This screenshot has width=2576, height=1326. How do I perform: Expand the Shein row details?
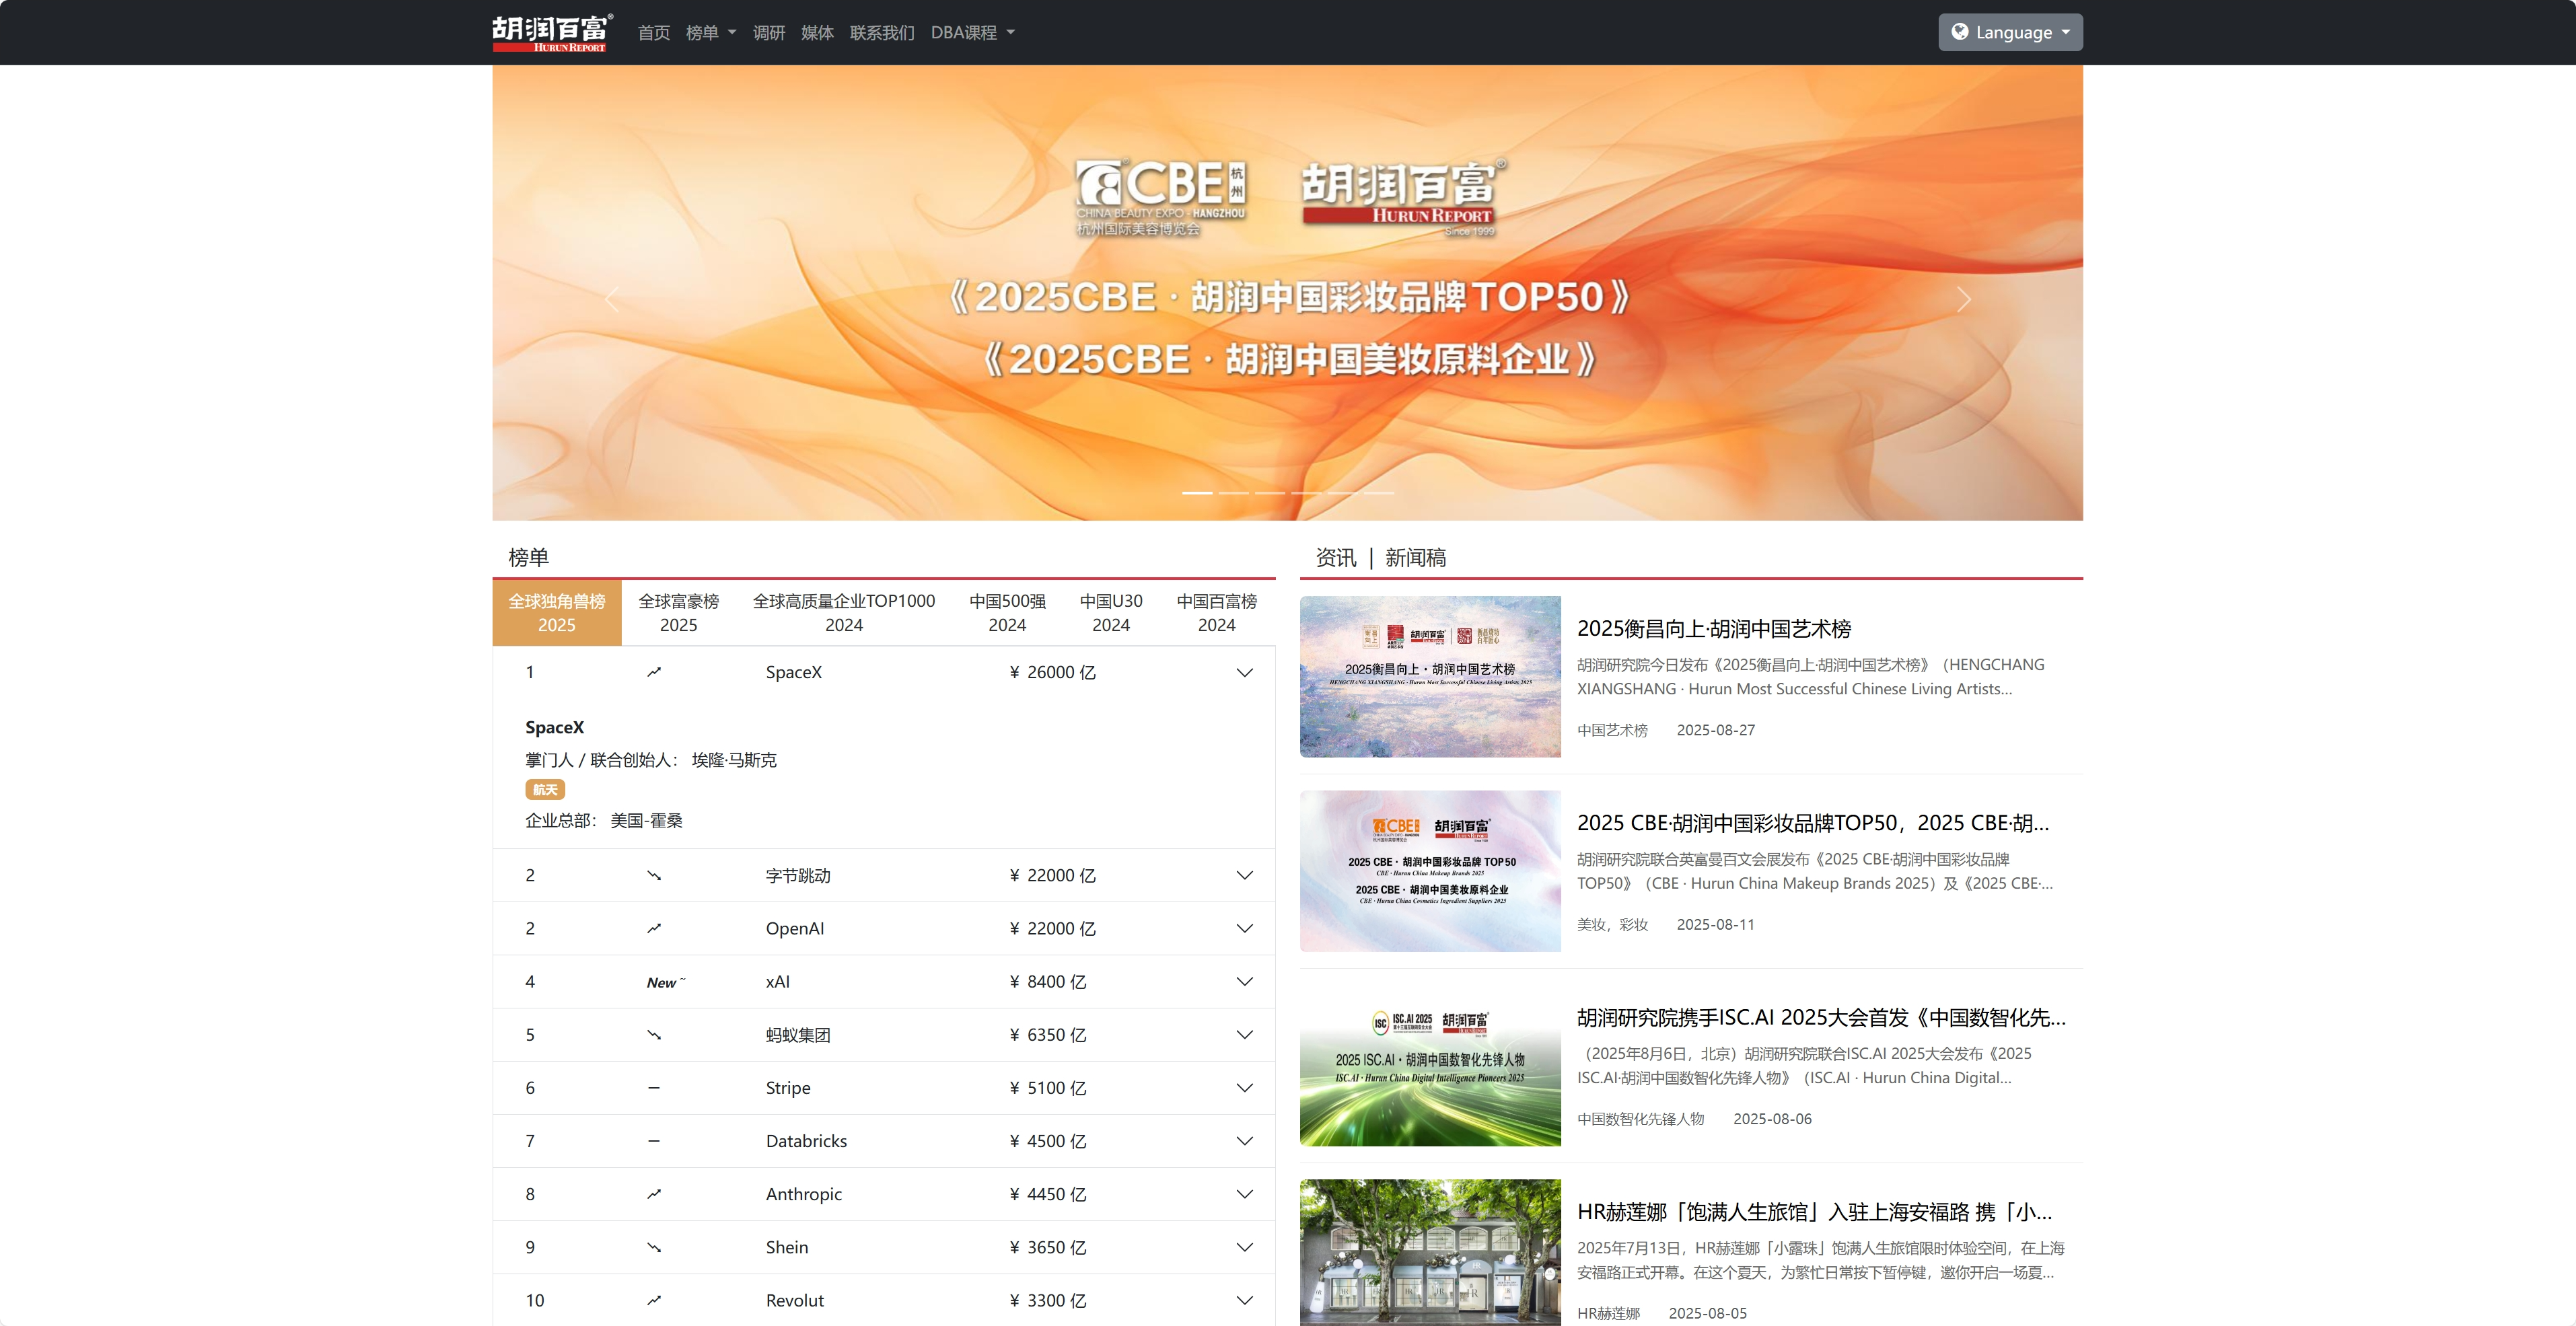(1244, 1247)
